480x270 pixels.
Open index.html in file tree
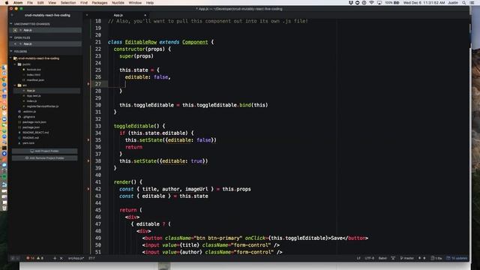(33, 75)
